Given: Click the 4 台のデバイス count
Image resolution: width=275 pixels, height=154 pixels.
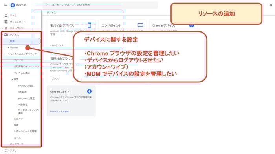Looking at the screenshot, I should (57, 45).
